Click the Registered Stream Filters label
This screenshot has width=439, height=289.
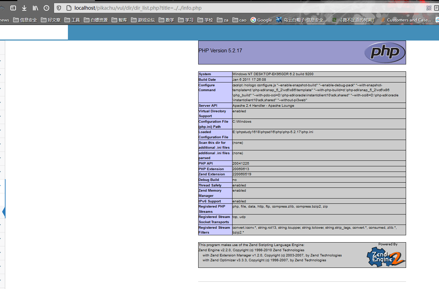point(214,230)
